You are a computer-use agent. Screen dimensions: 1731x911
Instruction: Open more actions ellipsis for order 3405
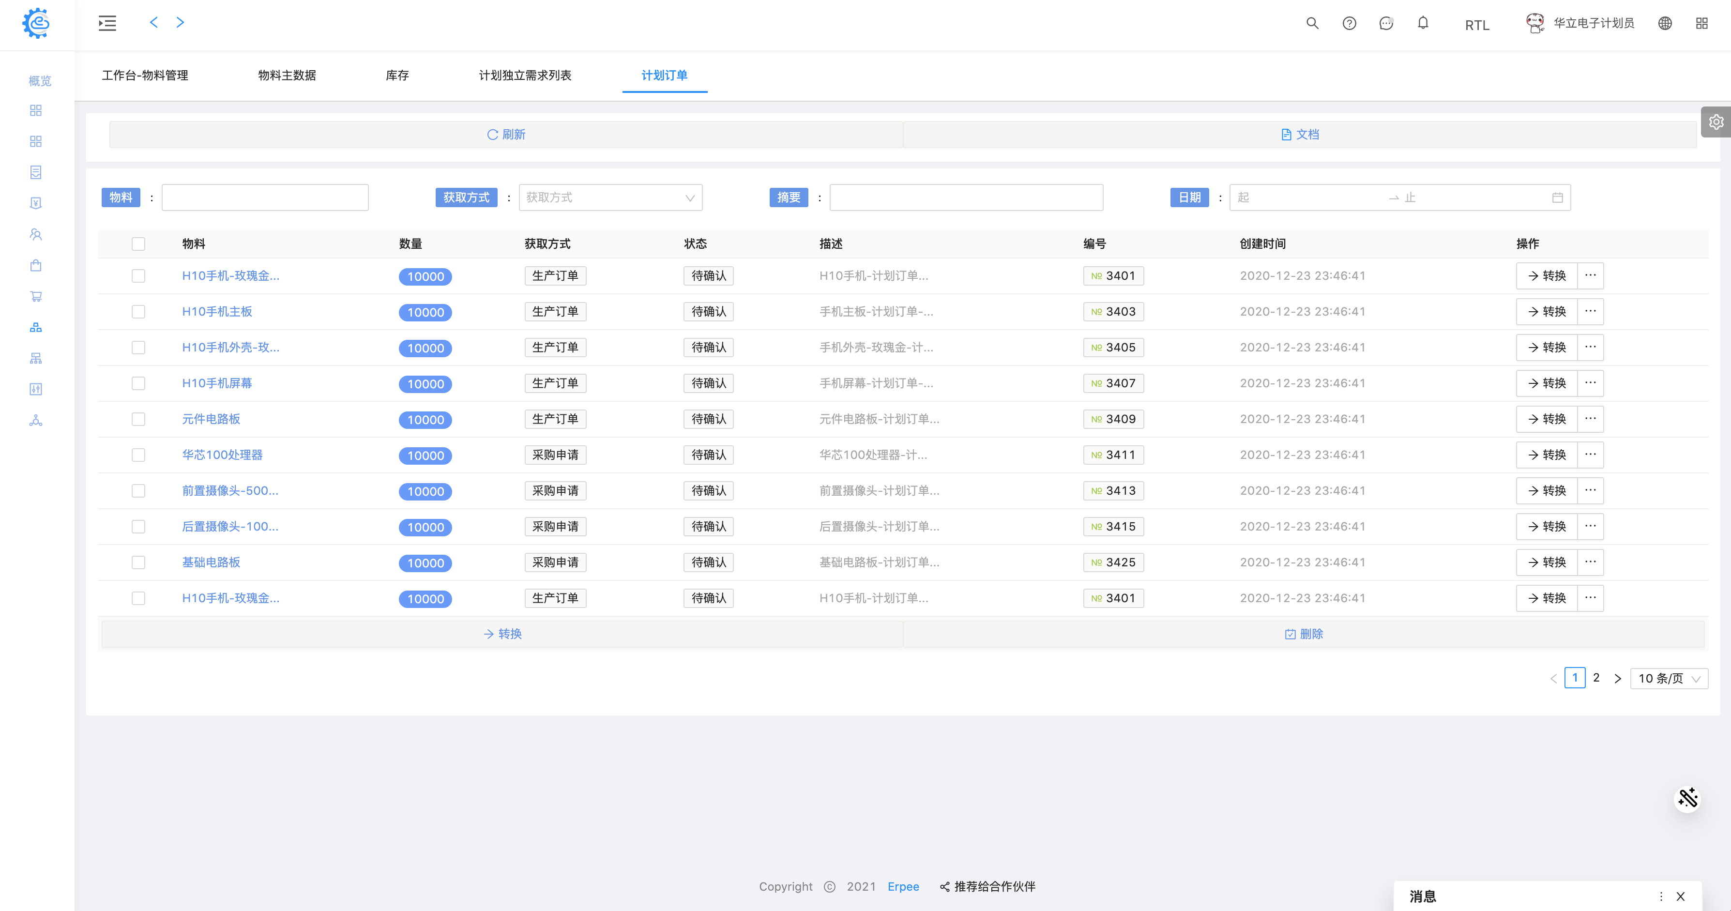1590,348
